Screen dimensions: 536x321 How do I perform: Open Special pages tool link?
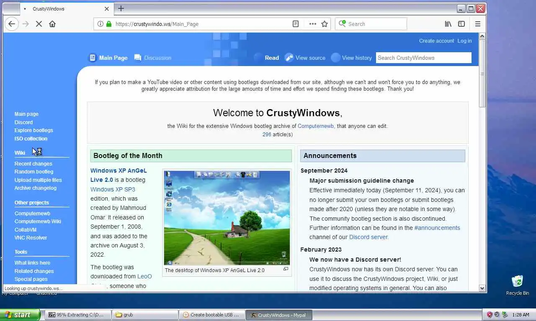[x=31, y=279]
